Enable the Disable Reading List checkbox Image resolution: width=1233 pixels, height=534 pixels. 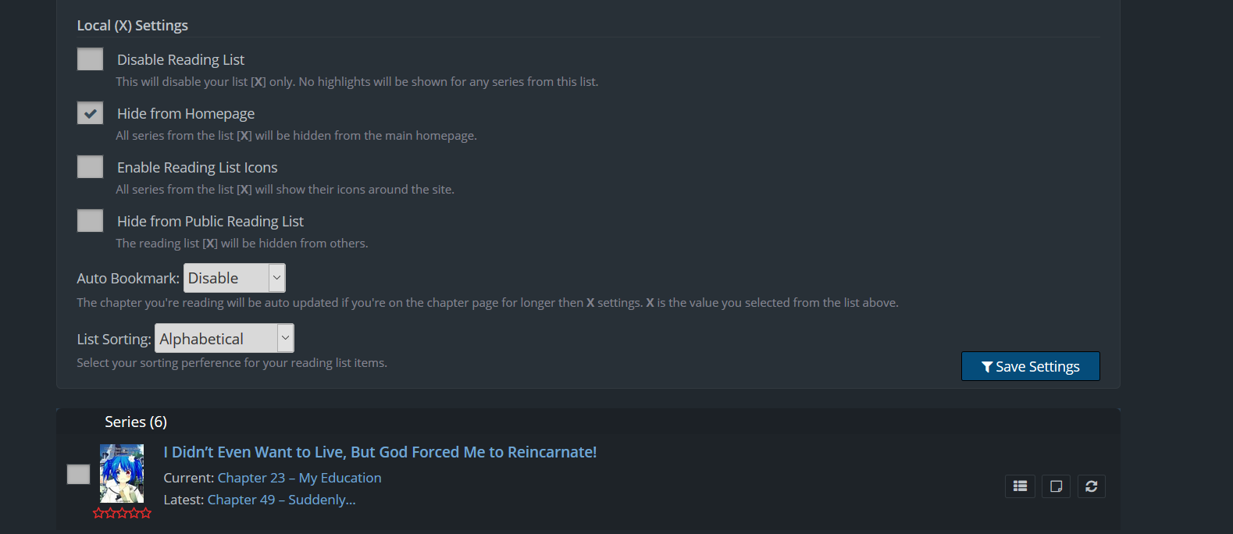click(91, 59)
